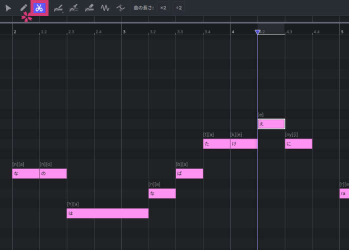This screenshot has height=250, width=349.
Task: Click the ば note block
Action: pos(189,173)
